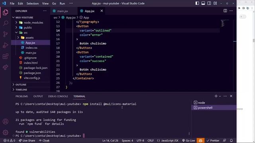Toggle the primary side bar layout icon
255x143 pixels.
[x=197, y=3]
